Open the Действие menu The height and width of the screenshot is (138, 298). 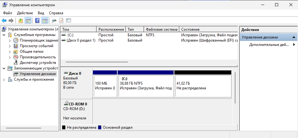coord(25,13)
